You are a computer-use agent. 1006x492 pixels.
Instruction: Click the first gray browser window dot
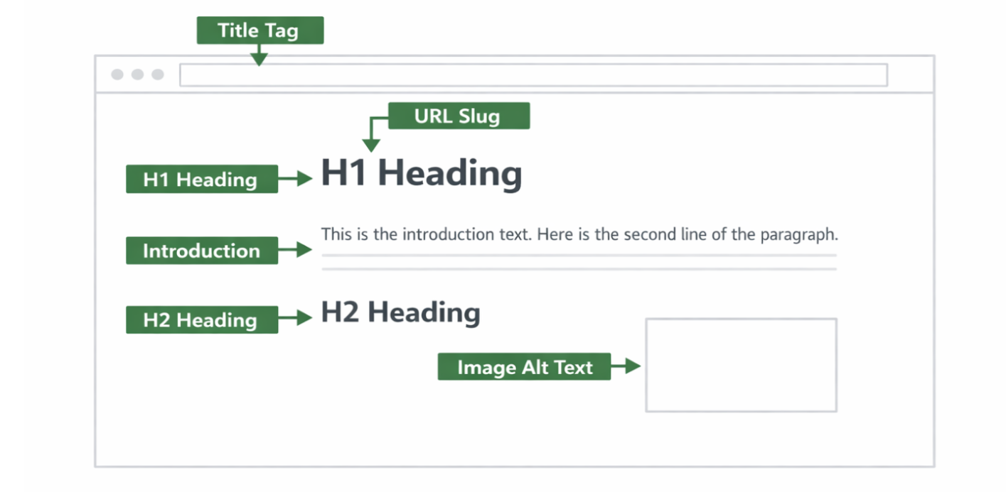pyautogui.click(x=117, y=75)
